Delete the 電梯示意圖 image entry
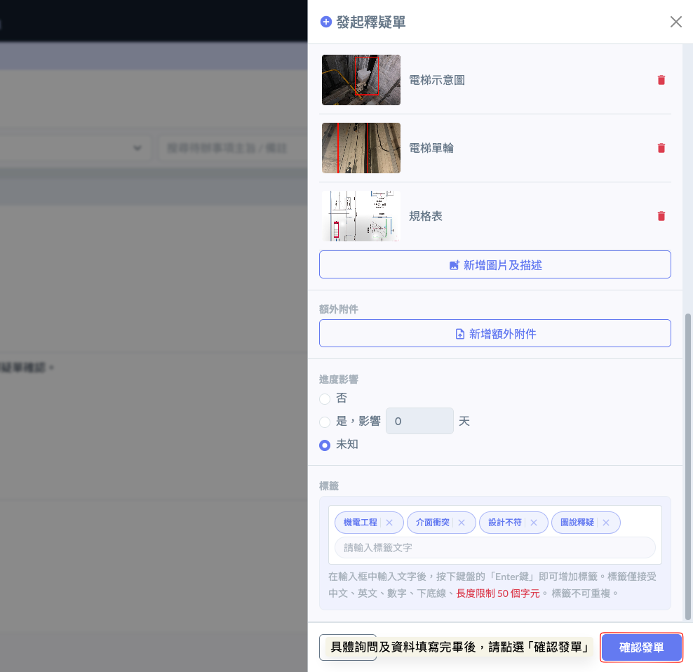 [x=661, y=80]
